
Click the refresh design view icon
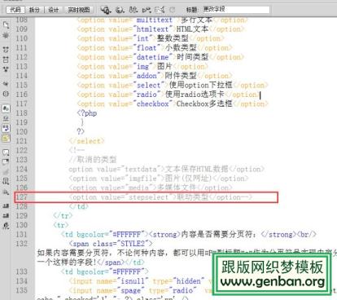[173, 10]
